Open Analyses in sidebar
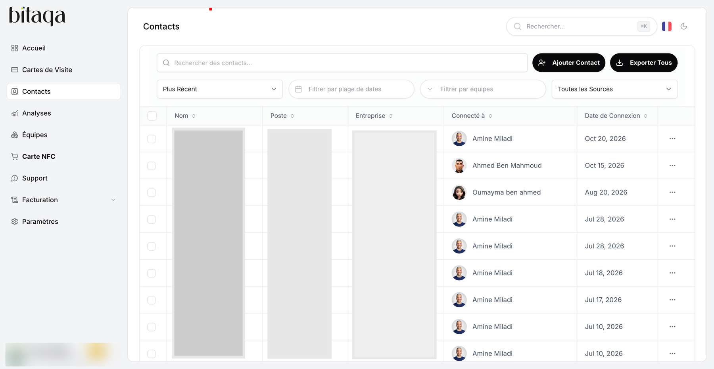Screen dimensions: 714x369 coord(63,113)
